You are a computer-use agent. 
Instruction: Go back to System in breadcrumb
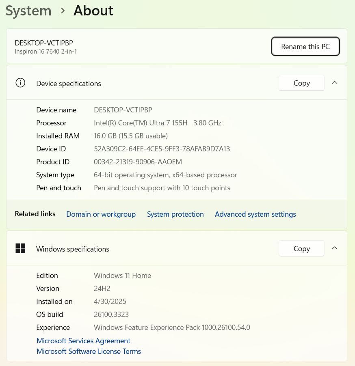[x=28, y=11]
